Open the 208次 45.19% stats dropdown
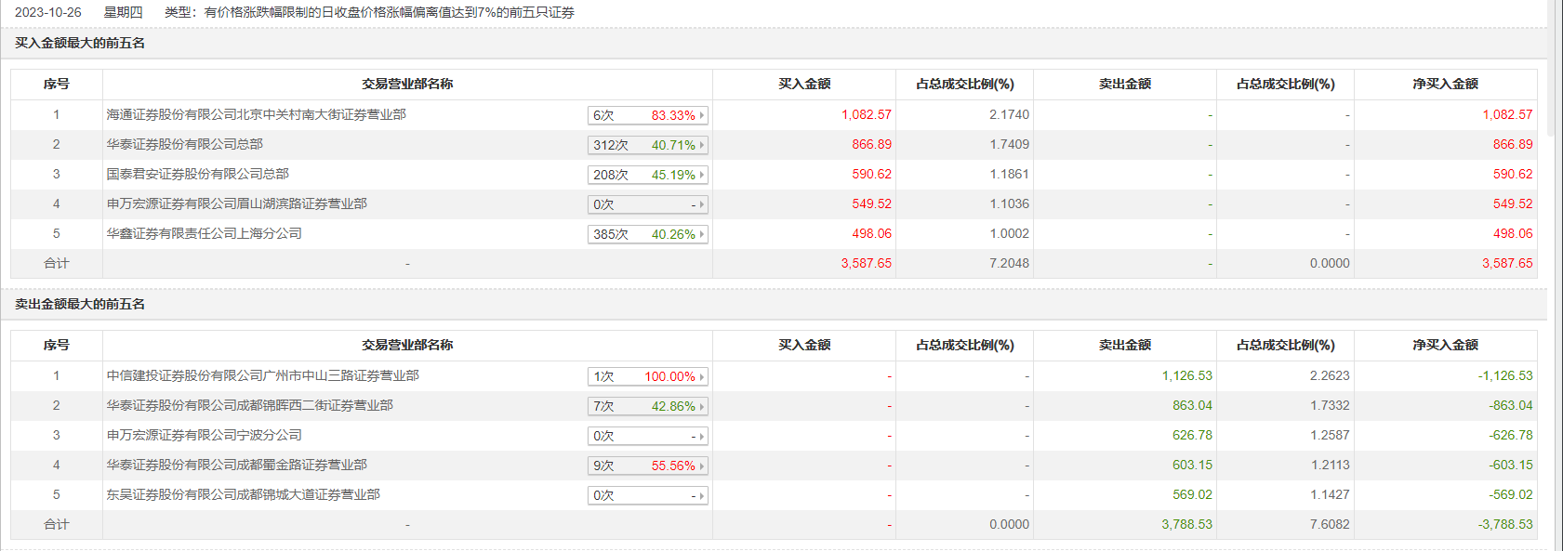 coord(647,175)
